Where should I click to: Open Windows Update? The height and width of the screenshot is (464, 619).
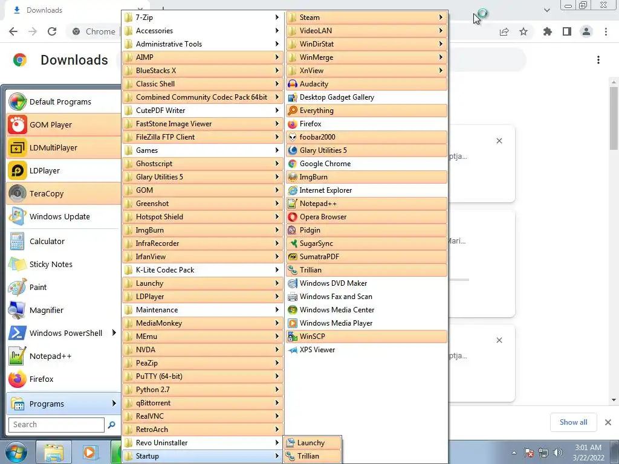point(64,217)
